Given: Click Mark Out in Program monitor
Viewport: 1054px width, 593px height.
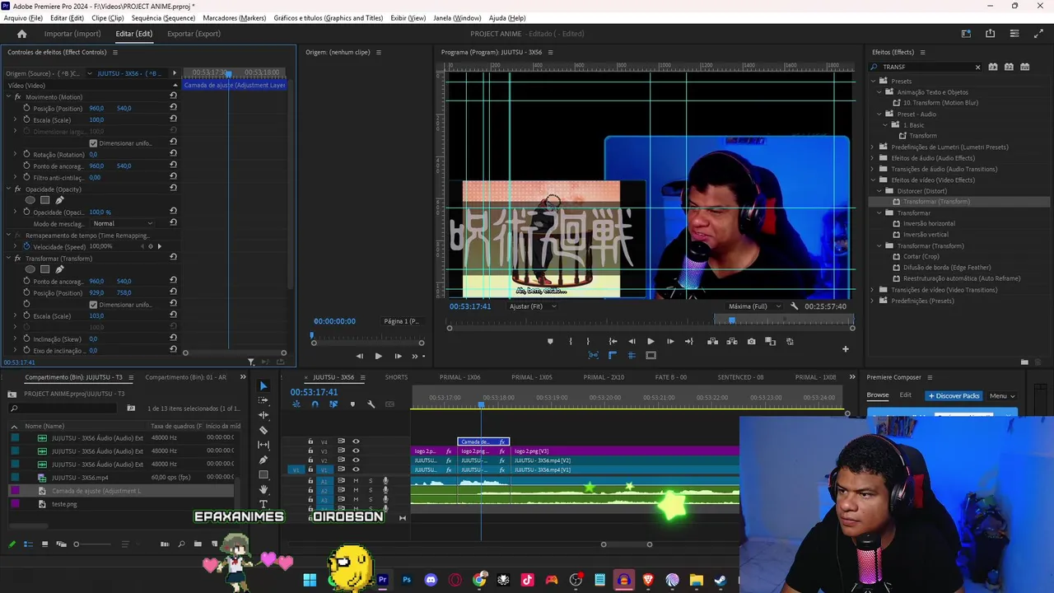Looking at the screenshot, I should point(588,342).
